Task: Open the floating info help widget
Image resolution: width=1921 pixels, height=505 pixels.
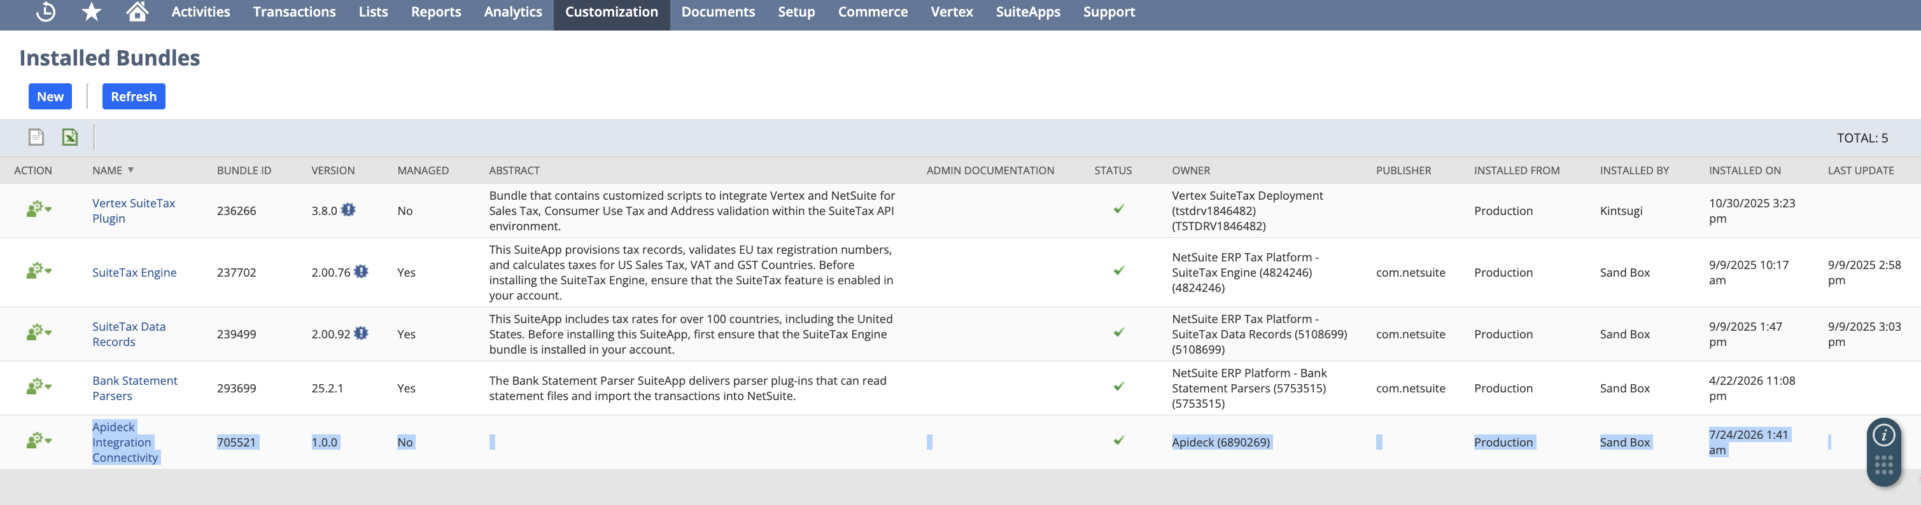Action: click(x=1883, y=435)
